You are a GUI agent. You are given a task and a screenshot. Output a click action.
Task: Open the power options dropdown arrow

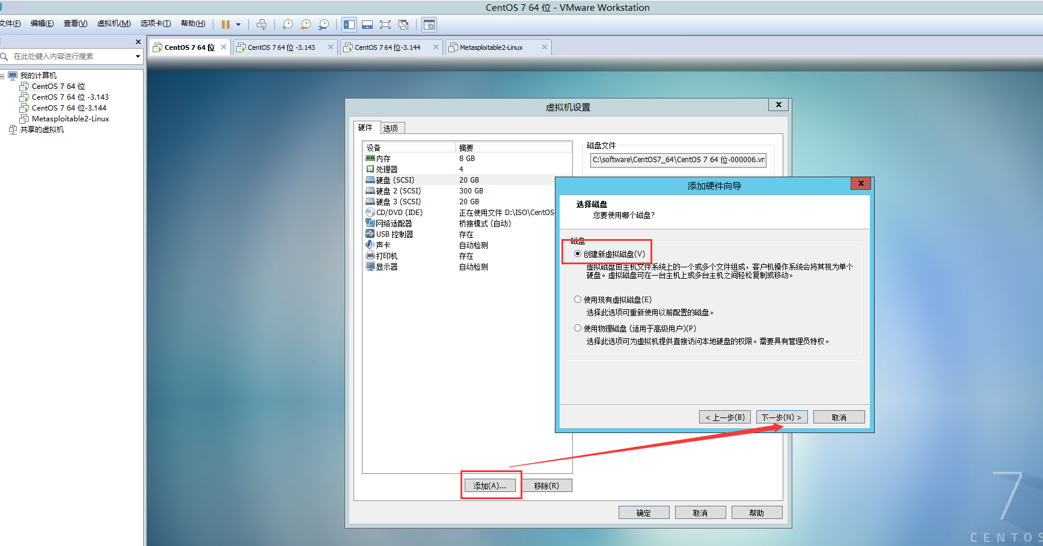pos(238,25)
